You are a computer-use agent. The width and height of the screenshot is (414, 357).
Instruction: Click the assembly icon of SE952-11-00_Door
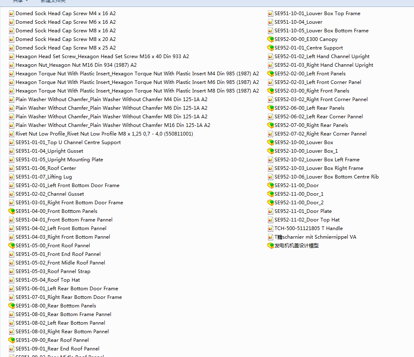click(270, 185)
